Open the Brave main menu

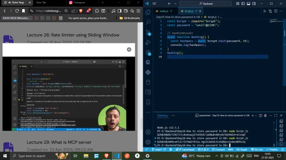click(138, 11)
